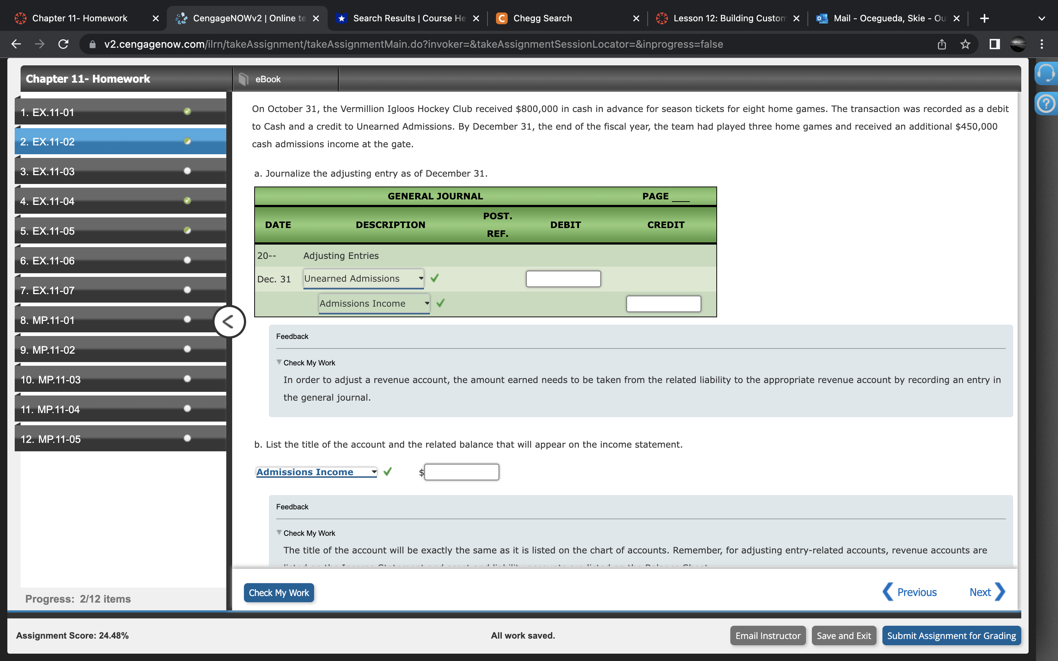Click the debit amount field for Unearned Admissions

point(563,279)
